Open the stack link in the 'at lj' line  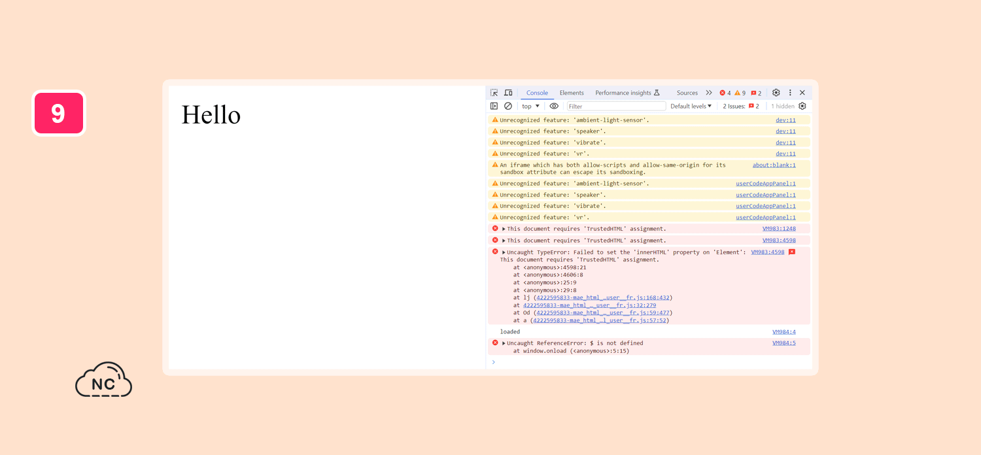[603, 297]
